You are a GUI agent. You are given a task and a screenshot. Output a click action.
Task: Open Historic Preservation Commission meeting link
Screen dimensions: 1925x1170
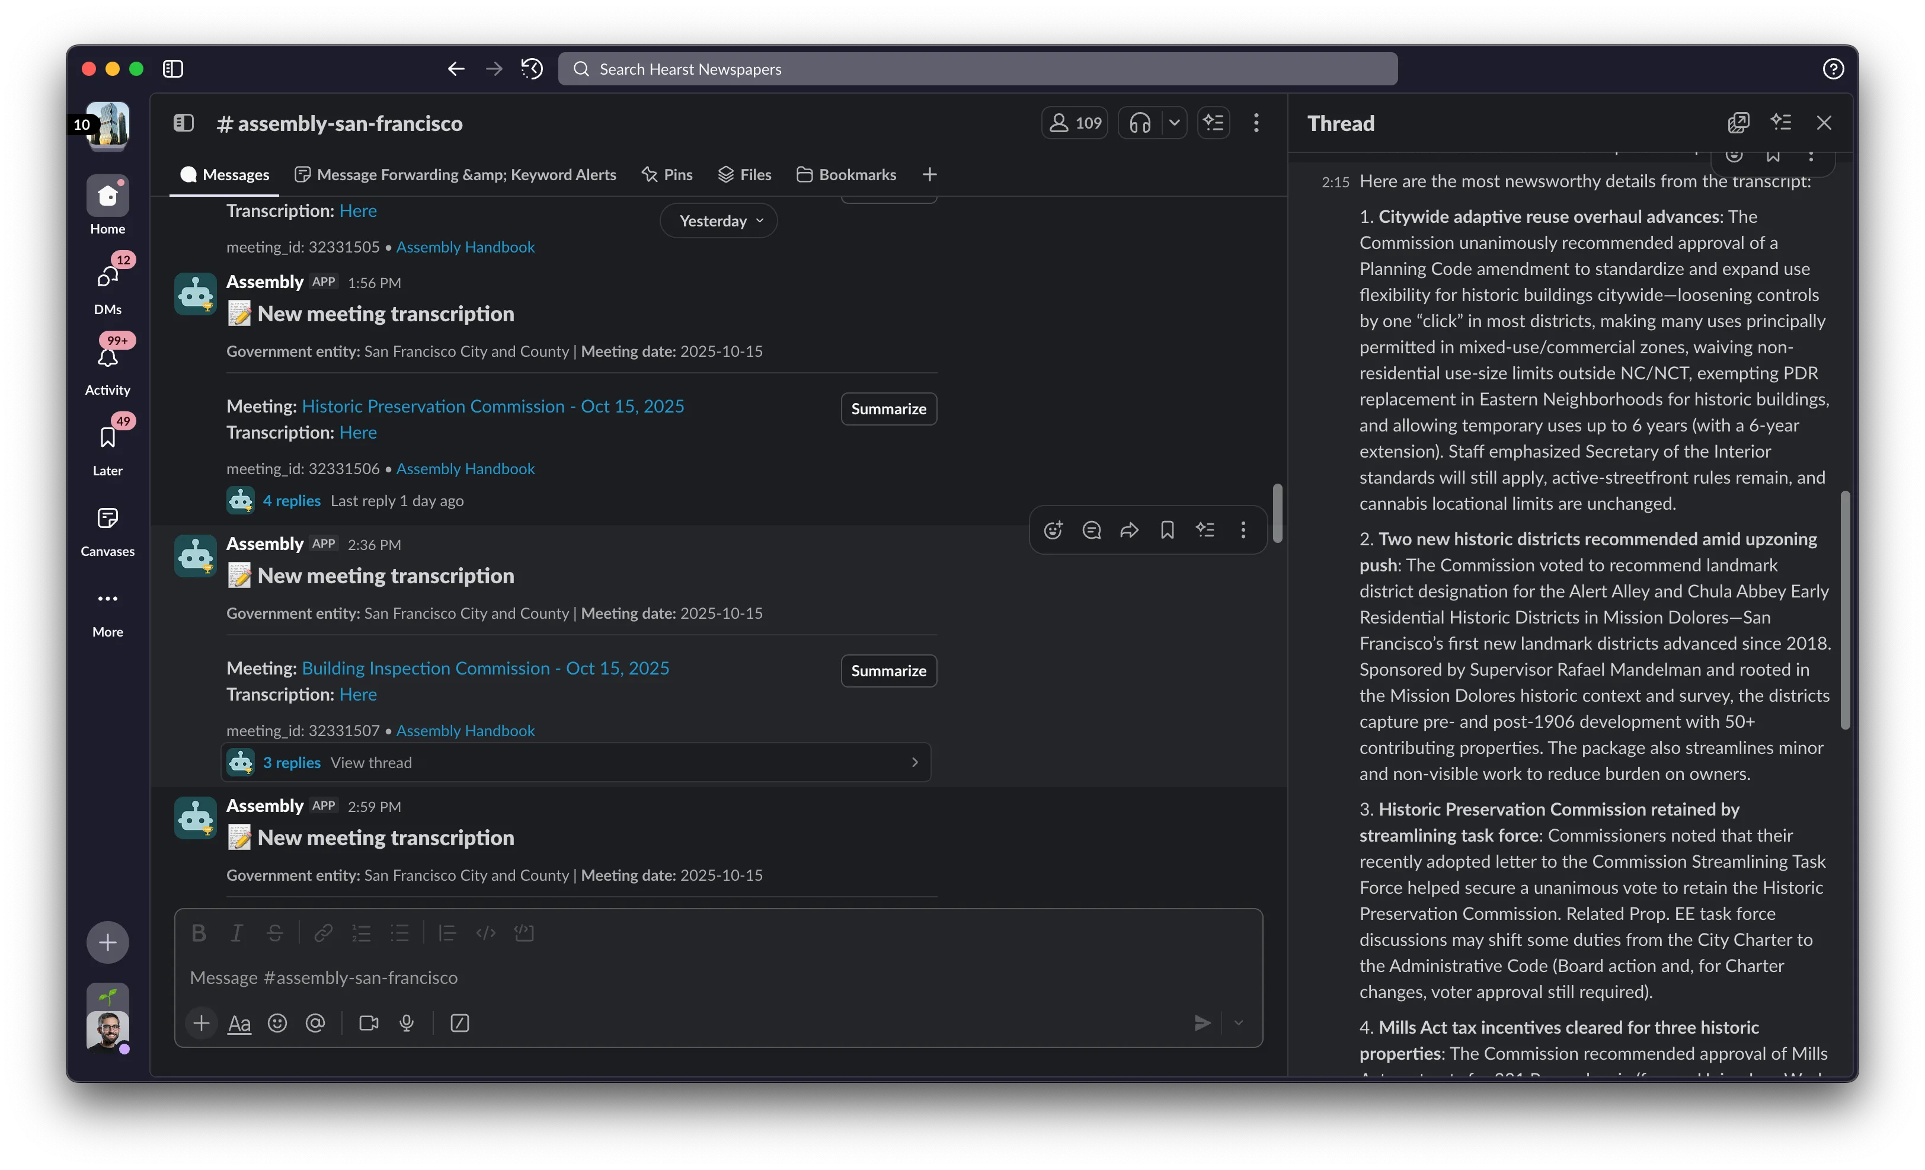tap(492, 406)
